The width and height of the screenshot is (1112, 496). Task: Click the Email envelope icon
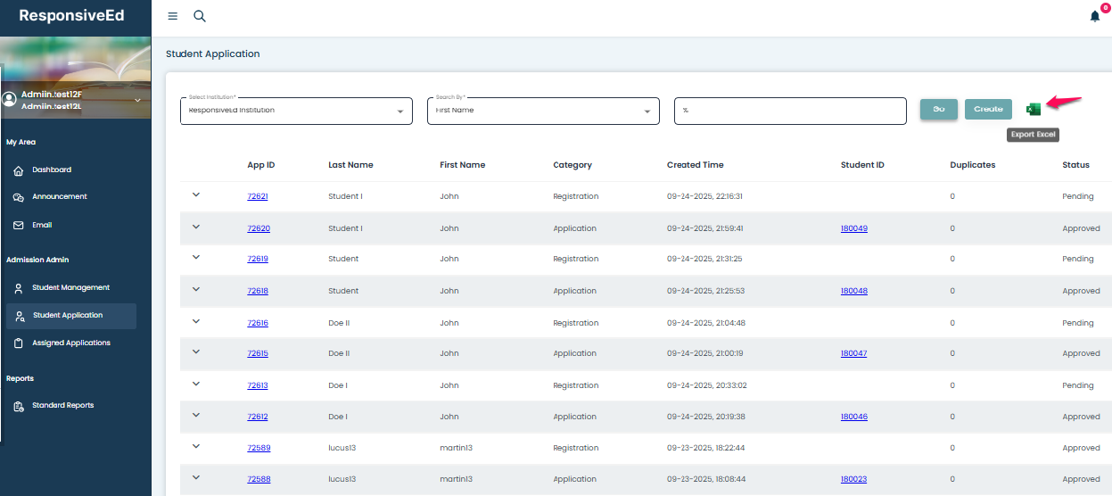coord(19,226)
